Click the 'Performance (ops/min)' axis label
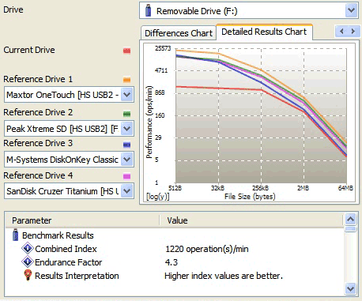Image resolution: width=362 pixels, height=301 pixels. (x=149, y=122)
